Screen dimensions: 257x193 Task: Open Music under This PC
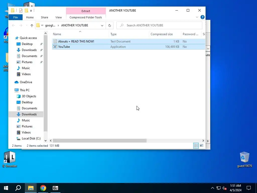click(26, 120)
